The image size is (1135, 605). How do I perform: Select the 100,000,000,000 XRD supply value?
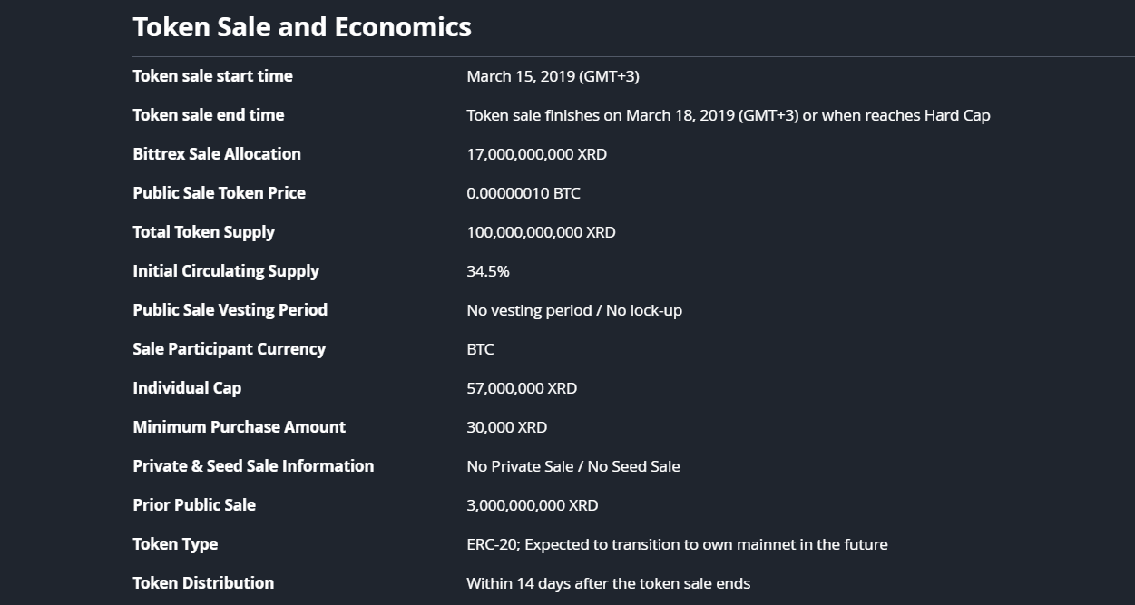click(541, 232)
